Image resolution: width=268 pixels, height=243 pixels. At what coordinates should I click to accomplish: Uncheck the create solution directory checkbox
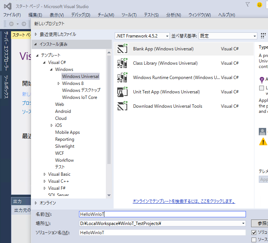pos(254,232)
